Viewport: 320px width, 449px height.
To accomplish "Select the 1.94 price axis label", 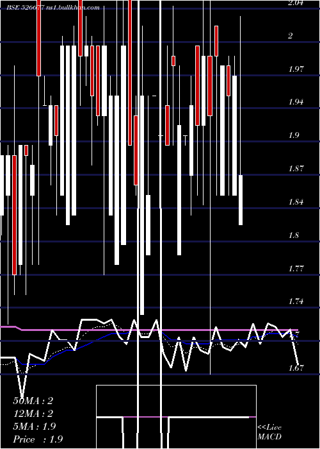I will (295, 102).
